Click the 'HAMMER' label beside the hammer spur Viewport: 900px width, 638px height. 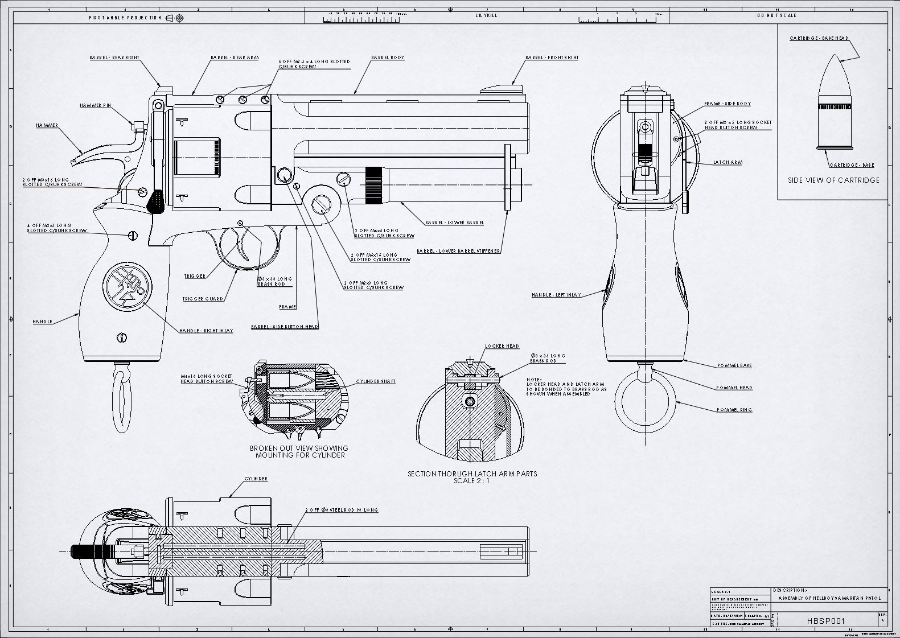point(47,125)
